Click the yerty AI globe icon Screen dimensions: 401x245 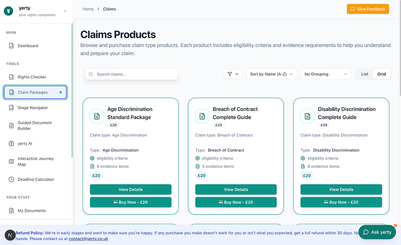pyautogui.click(x=11, y=144)
